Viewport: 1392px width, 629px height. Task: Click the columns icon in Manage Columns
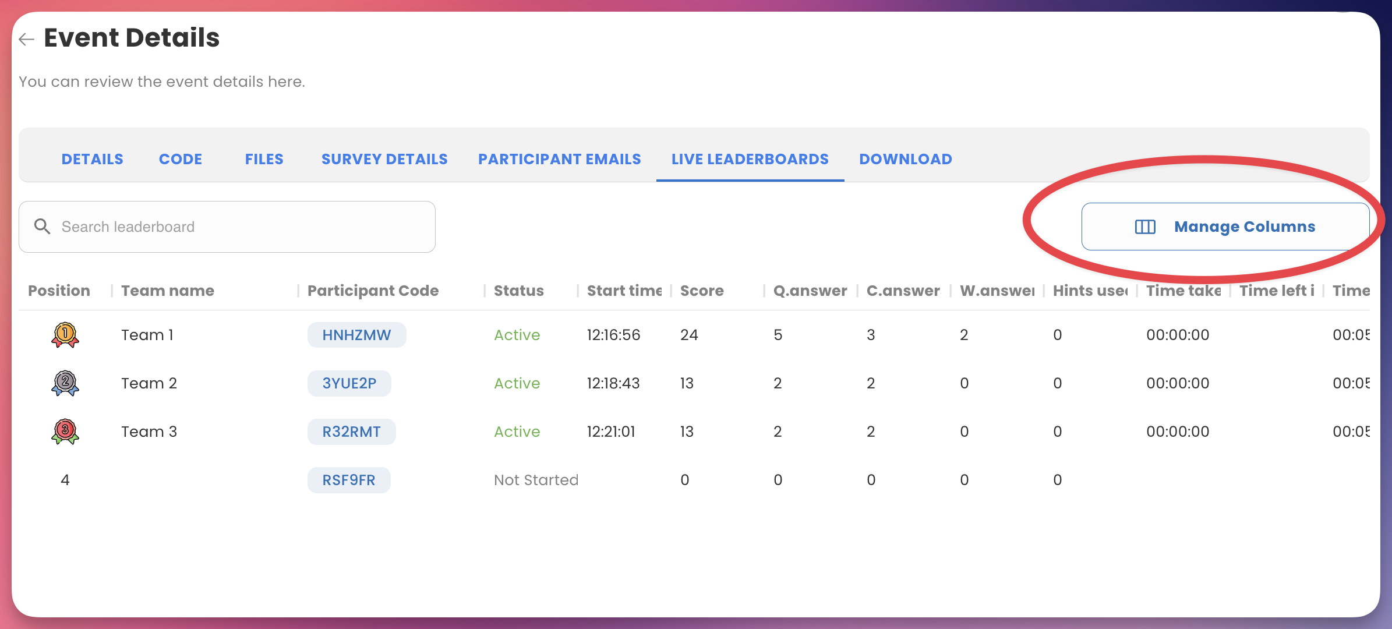[1145, 227]
